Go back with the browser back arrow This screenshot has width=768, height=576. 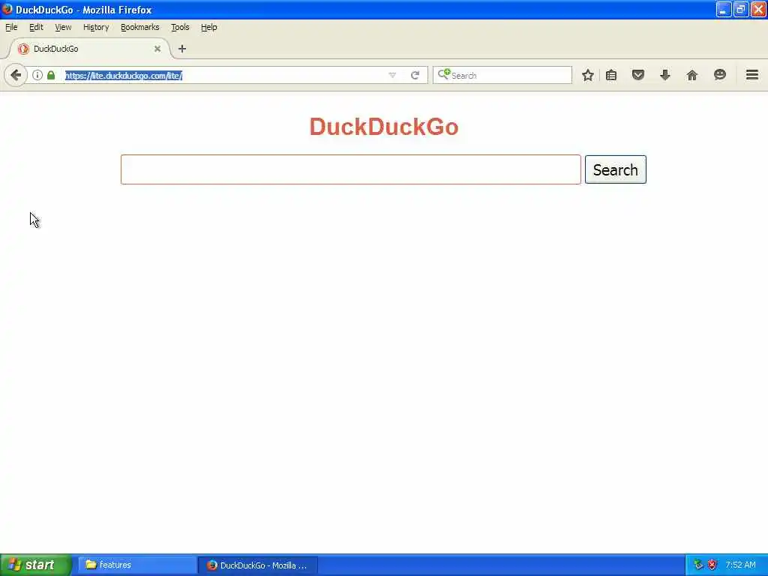(16, 76)
